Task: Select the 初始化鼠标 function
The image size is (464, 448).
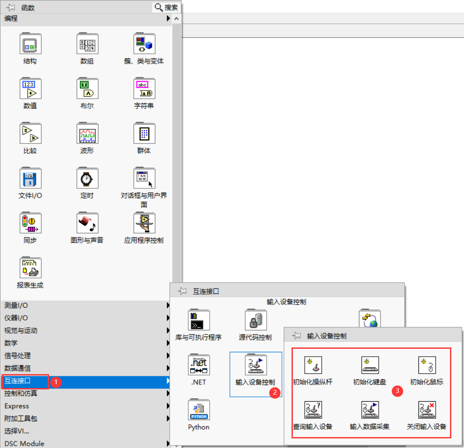Action: (427, 365)
